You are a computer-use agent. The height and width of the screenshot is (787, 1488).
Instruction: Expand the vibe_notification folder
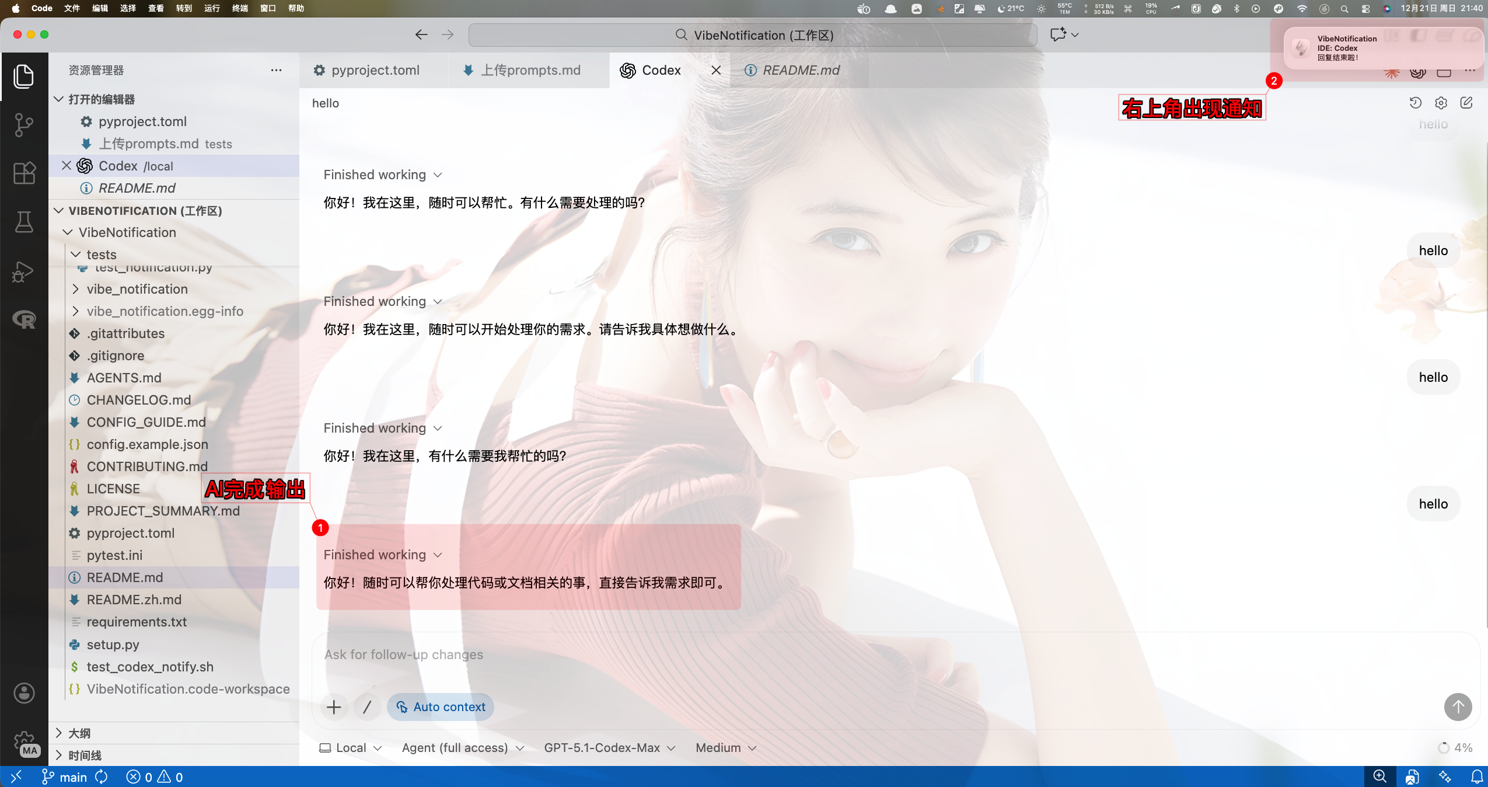137,289
